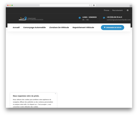Click the green window maximize button
138x116 pixels.
click(12, 5)
